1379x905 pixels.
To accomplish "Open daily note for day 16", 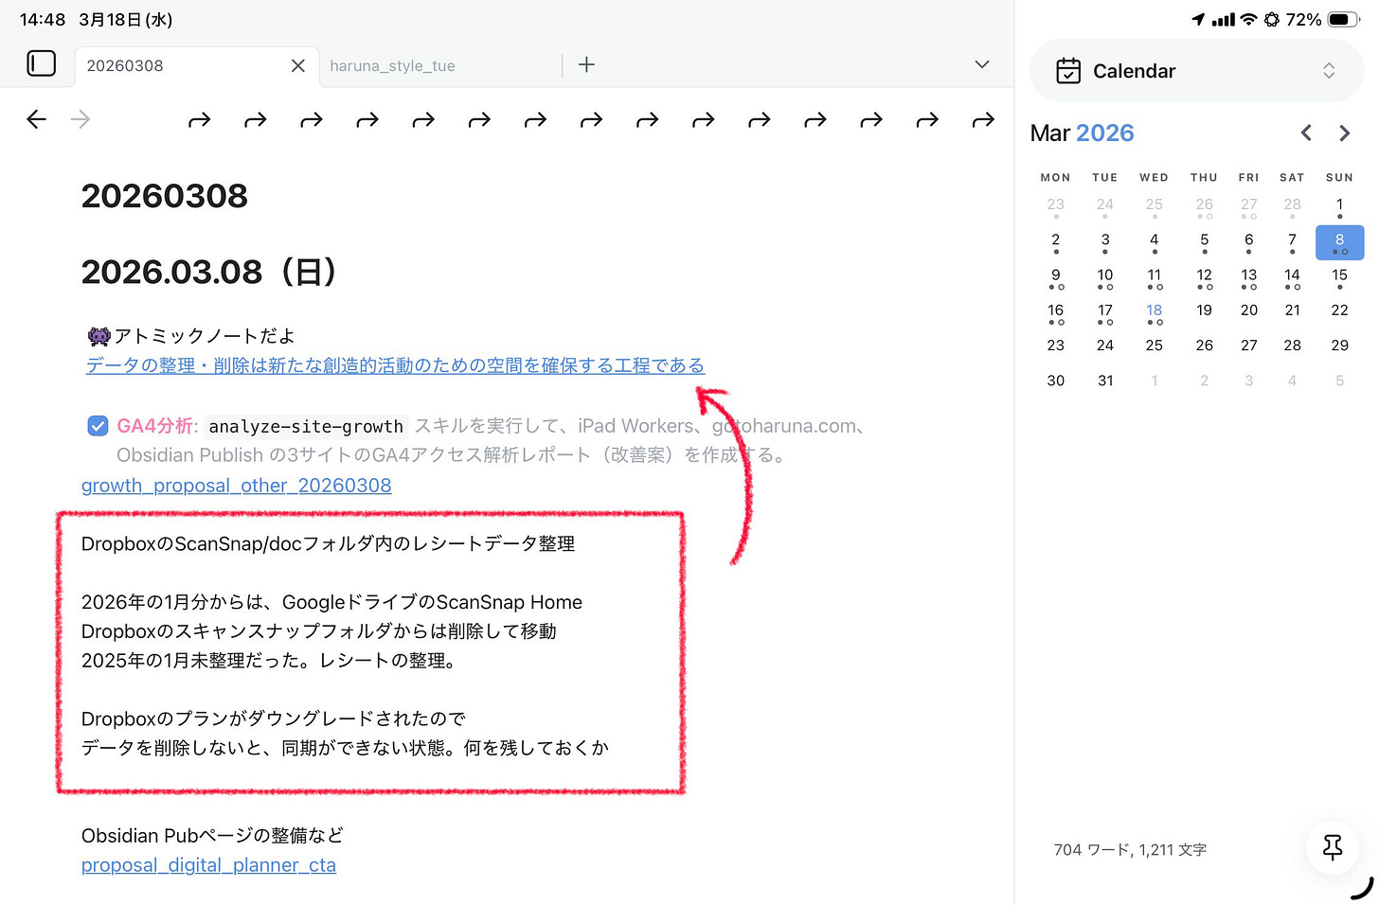I will point(1055,312).
